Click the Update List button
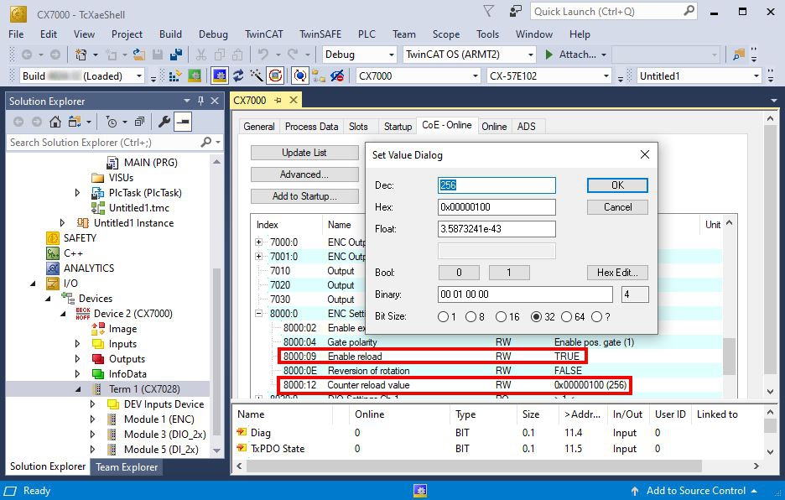Image resolution: width=785 pixels, height=500 pixels. (x=304, y=153)
